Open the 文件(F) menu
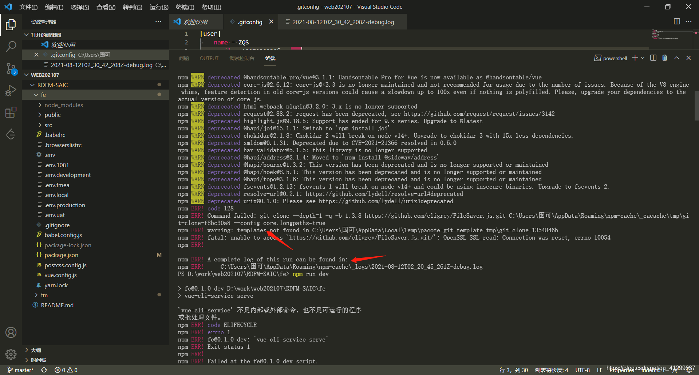699x375 pixels. click(x=28, y=7)
